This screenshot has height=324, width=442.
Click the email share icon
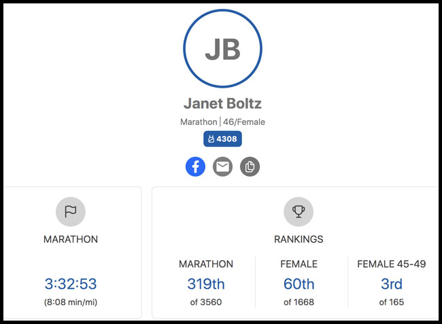coord(222,166)
